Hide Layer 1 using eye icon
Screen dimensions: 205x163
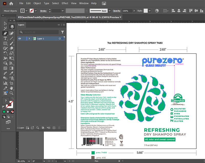20,38
